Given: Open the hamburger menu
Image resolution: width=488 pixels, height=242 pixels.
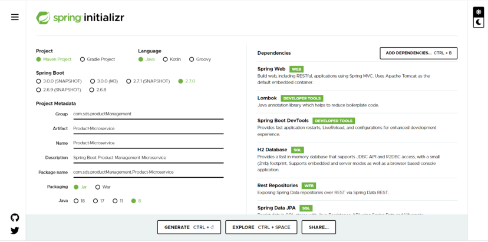Looking at the screenshot, I should tap(15, 17).
